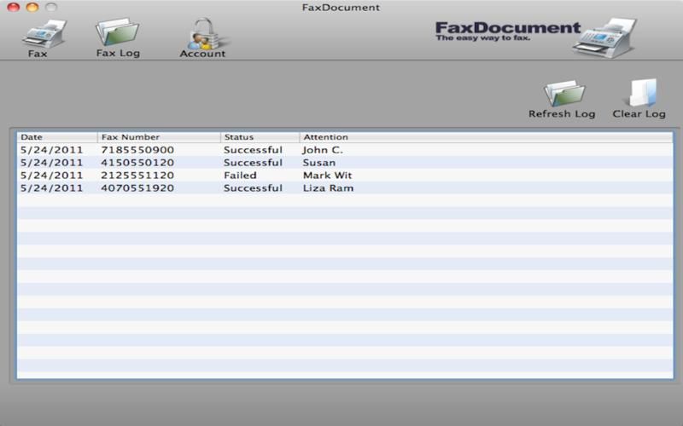This screenshot has width=683, height=426.
Task: Click Successful status for Liza Ram row
Action: (253, 188)
